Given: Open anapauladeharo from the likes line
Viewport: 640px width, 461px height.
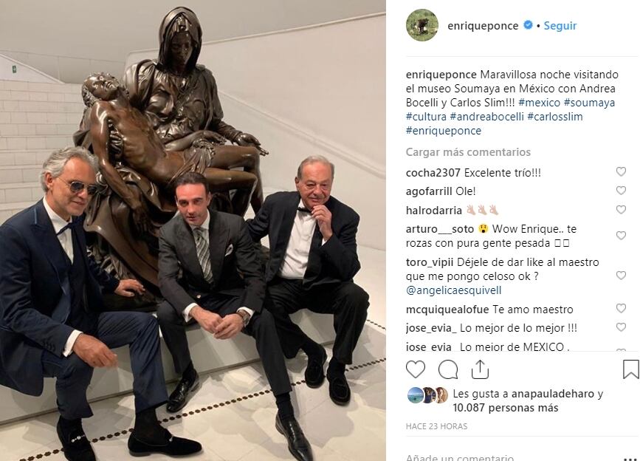Looking at the screenshot, I should (x=553, y=394).
